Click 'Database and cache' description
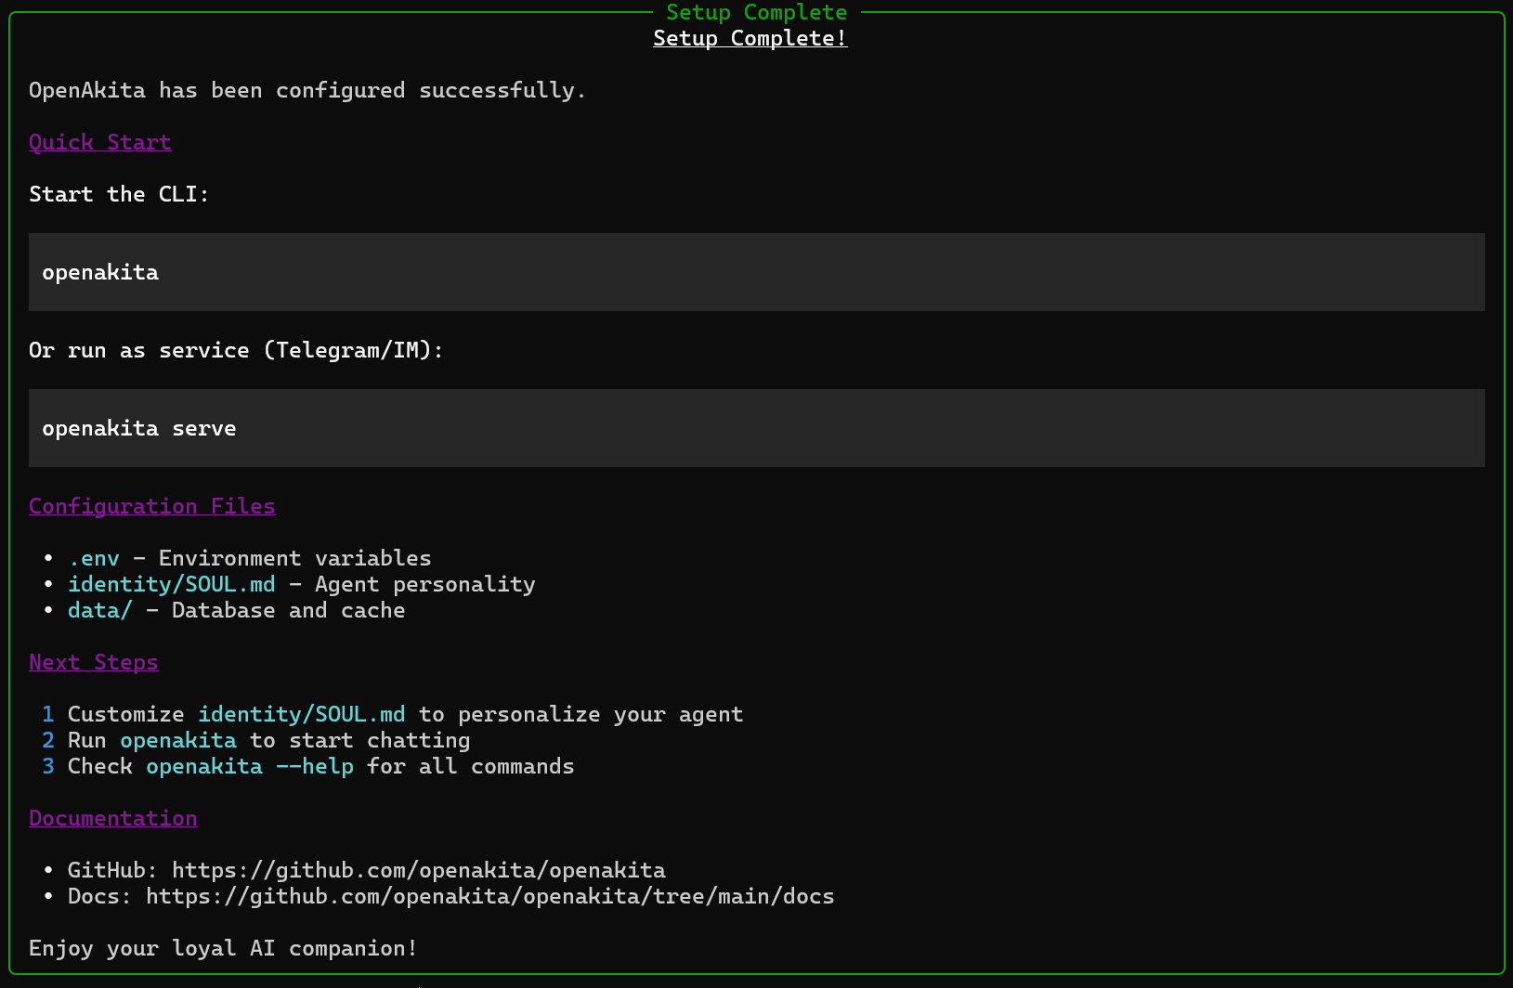The width and height of the screenshot is (1513, 988). 289,611
